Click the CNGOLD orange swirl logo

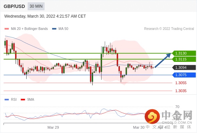[152, 116]
